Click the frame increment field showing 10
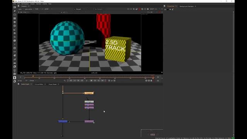 coord(112,81)
